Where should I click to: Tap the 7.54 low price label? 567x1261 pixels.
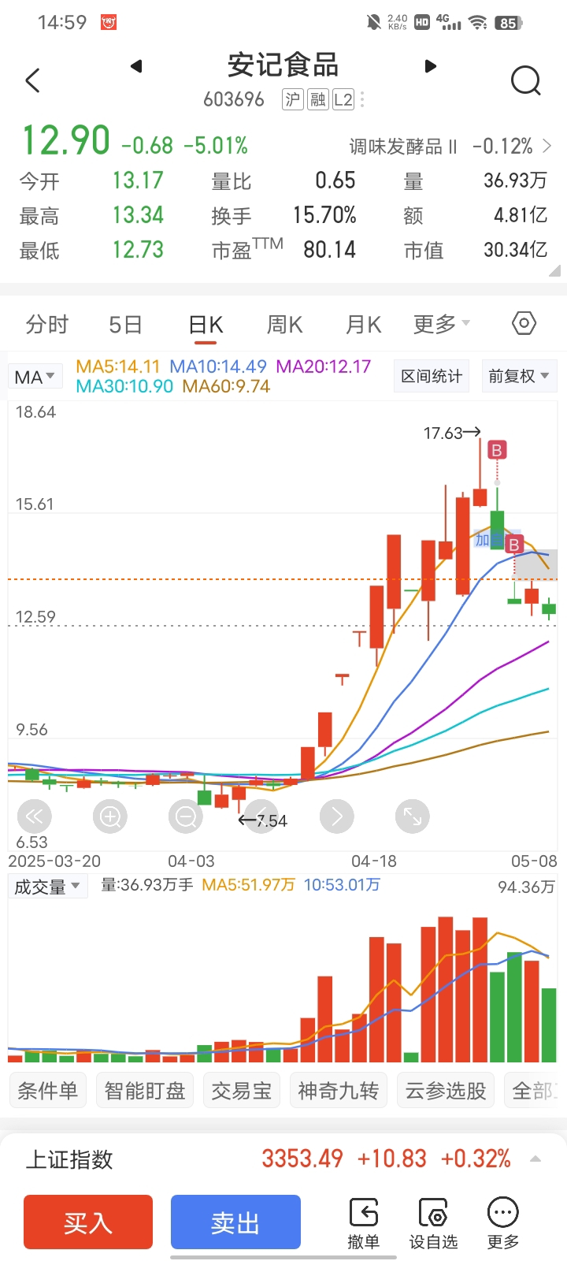click(x=272, y=821)
